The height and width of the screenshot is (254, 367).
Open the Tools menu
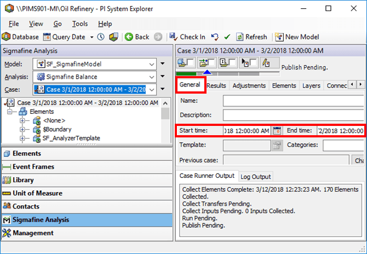80,24
